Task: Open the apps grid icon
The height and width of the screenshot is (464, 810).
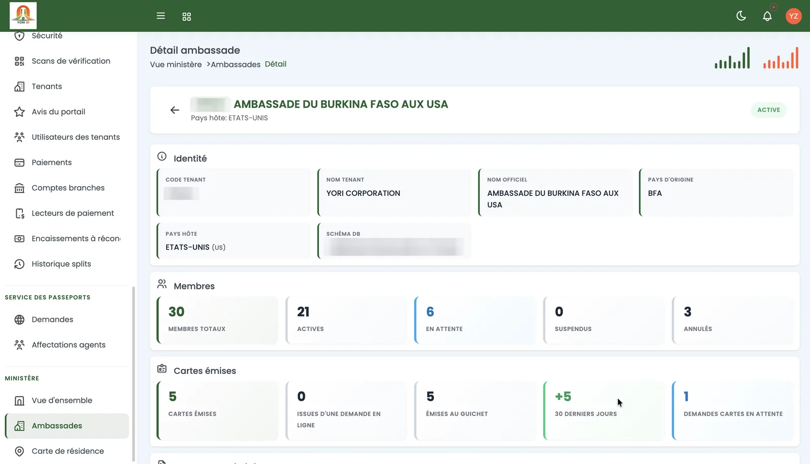Action: [186, 17]
